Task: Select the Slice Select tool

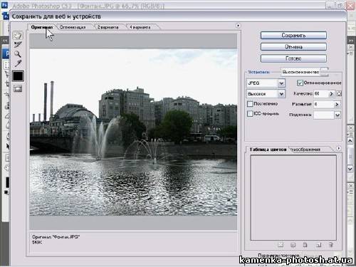Action: pos(18,45)
